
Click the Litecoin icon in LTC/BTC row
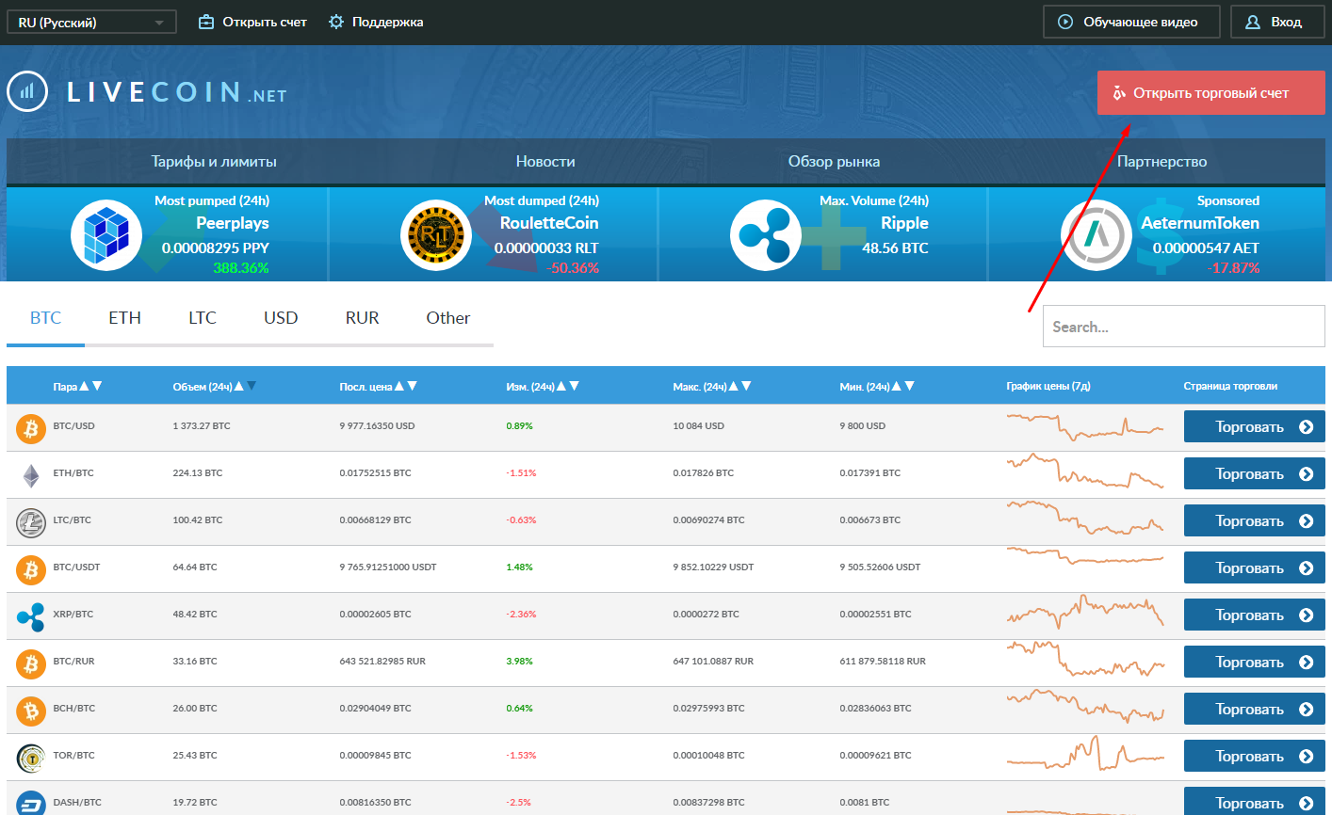(x=31, y=522)
